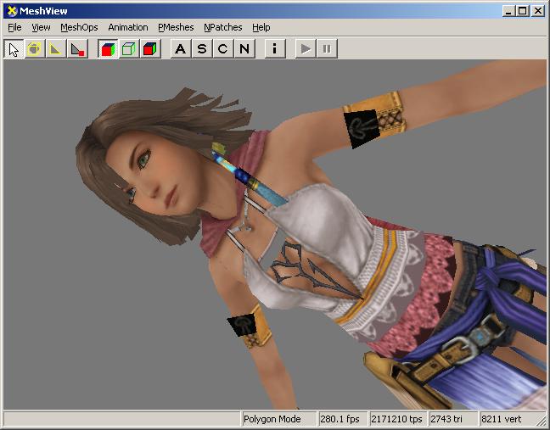Screen dimensions: 550x430
Task: Click the triangle icon with red square
Action: [77, 48]
